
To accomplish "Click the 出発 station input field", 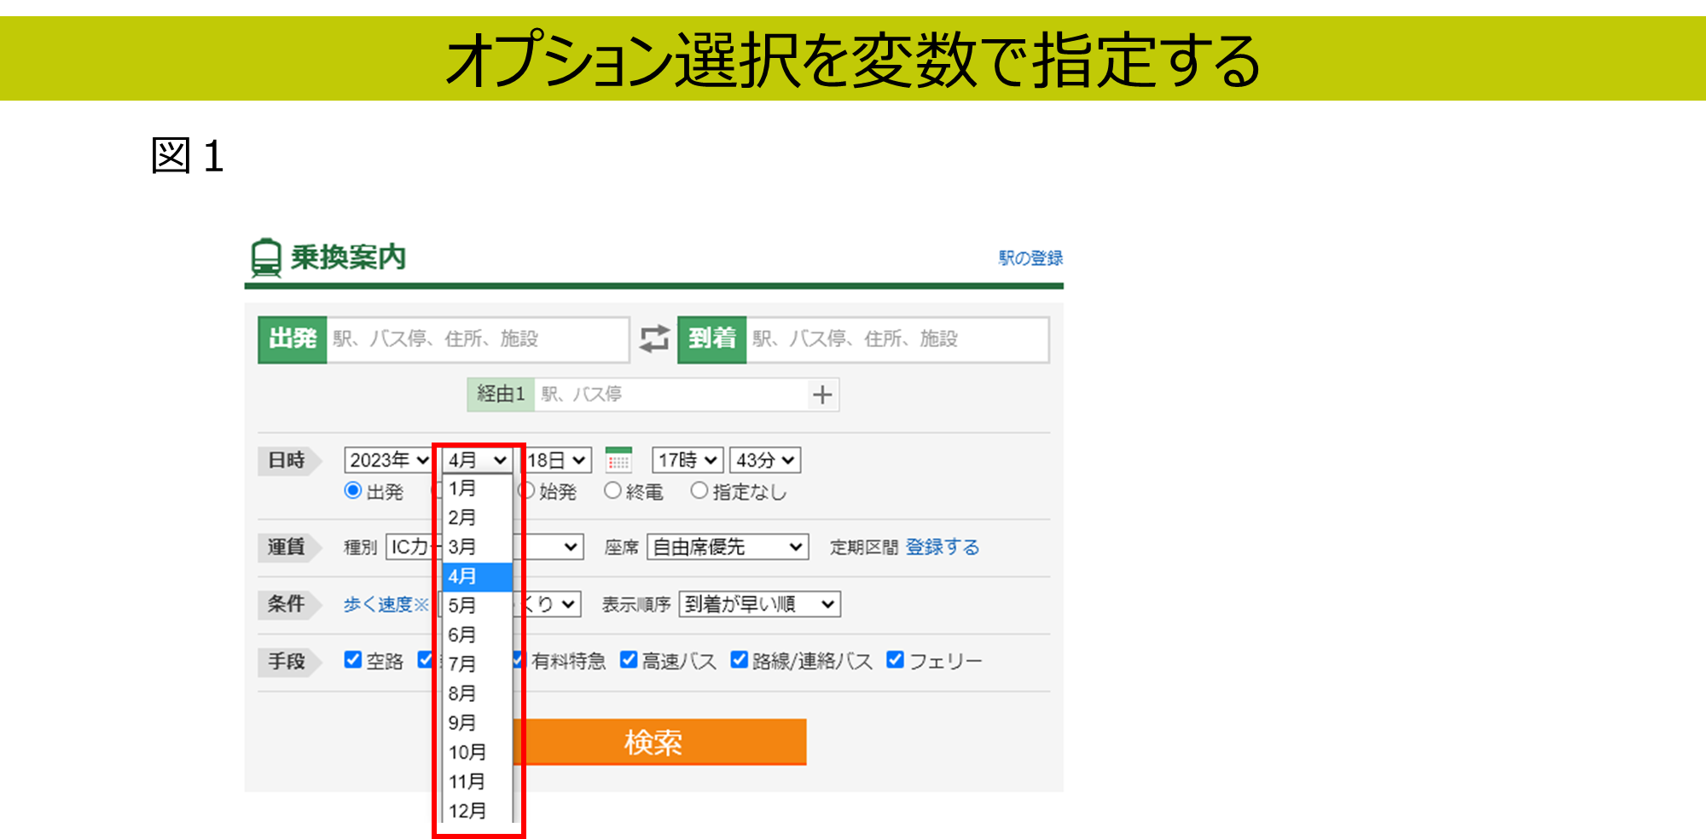I will click(476, 339).
